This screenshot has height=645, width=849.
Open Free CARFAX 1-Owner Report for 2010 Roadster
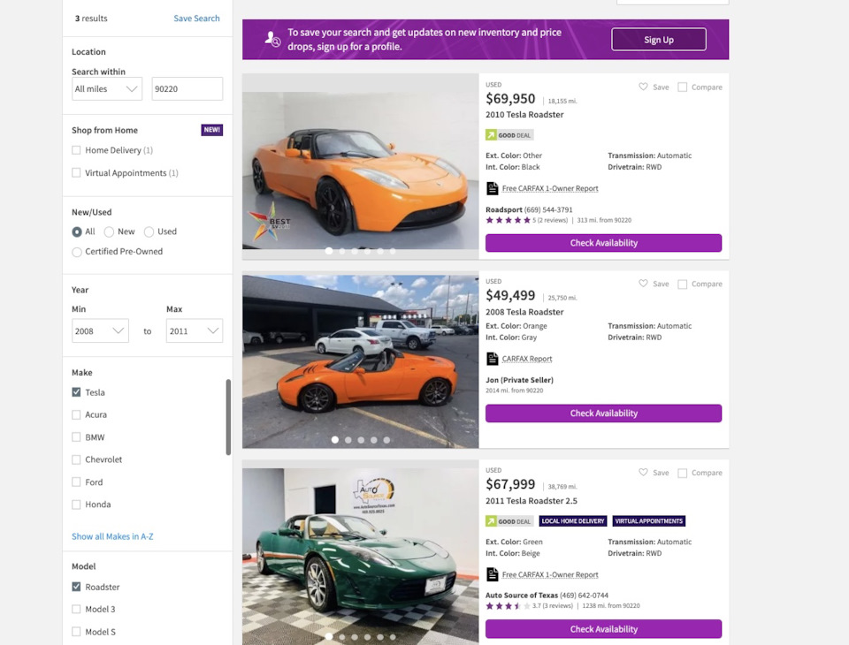point(550,188)
